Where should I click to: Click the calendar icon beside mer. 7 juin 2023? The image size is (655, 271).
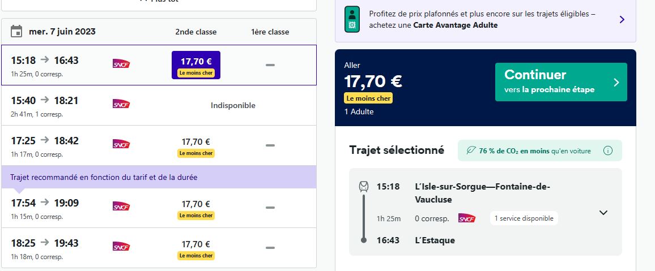(x=16, y=31)
